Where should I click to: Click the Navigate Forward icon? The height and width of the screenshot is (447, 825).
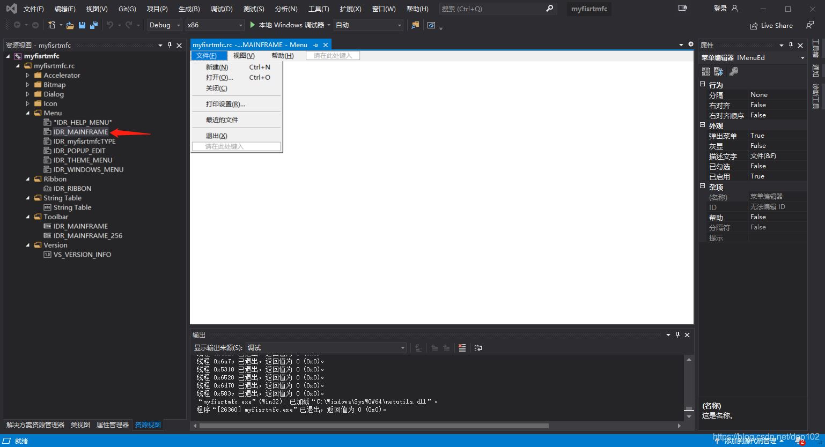(x=35, y=25)
